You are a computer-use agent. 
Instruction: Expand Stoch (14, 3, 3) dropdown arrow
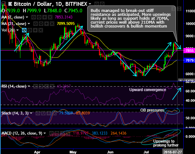click(31, 113)
